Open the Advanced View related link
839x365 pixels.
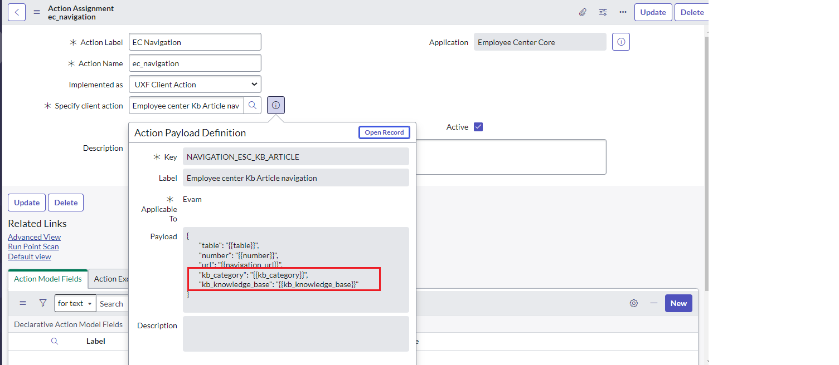[x=35, y=237]
